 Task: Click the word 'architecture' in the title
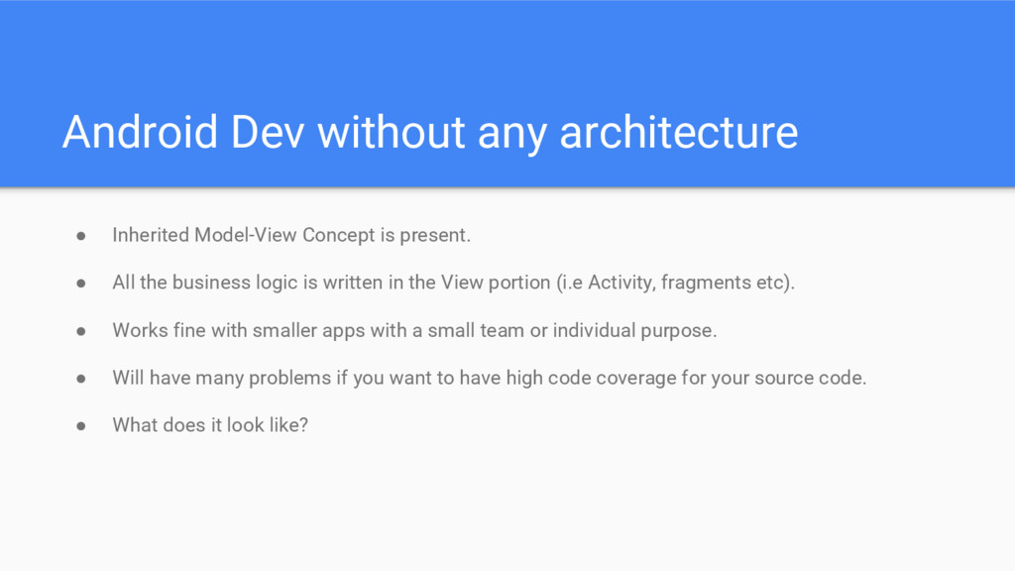click(678, 132)
